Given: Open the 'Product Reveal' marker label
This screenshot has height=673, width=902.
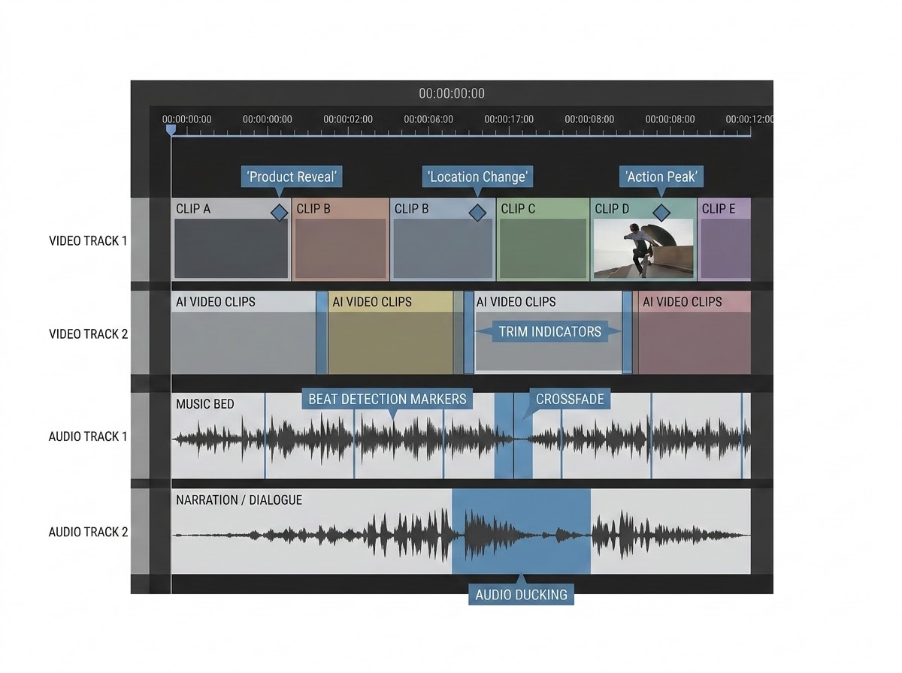Looking at the screenshot, I should pyautogui.click(x=292, y=177).
